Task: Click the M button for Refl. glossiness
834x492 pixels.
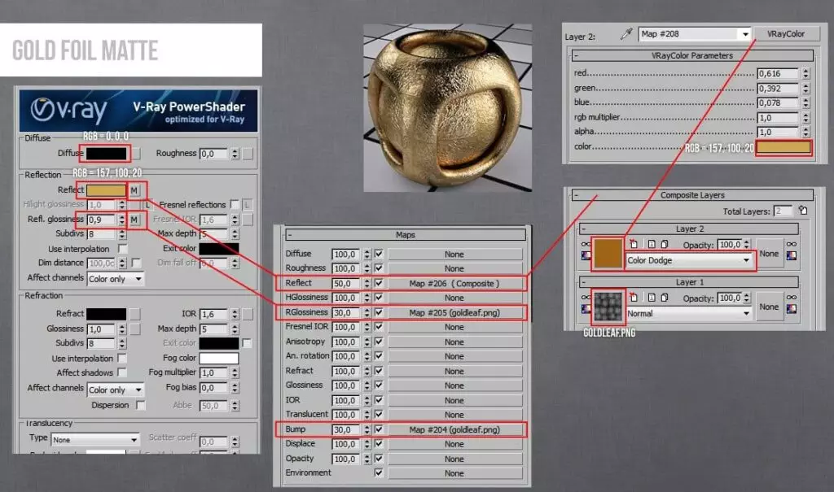Action: (x=135, y=219)
